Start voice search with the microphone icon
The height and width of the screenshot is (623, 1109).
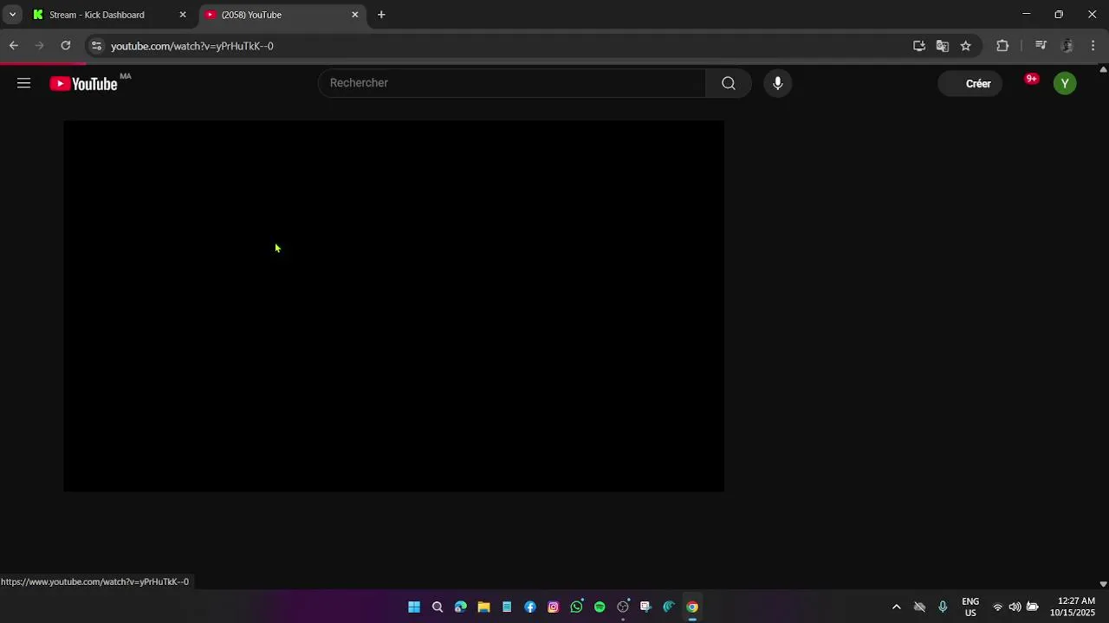pyautogui.click(x=778, y=83)
